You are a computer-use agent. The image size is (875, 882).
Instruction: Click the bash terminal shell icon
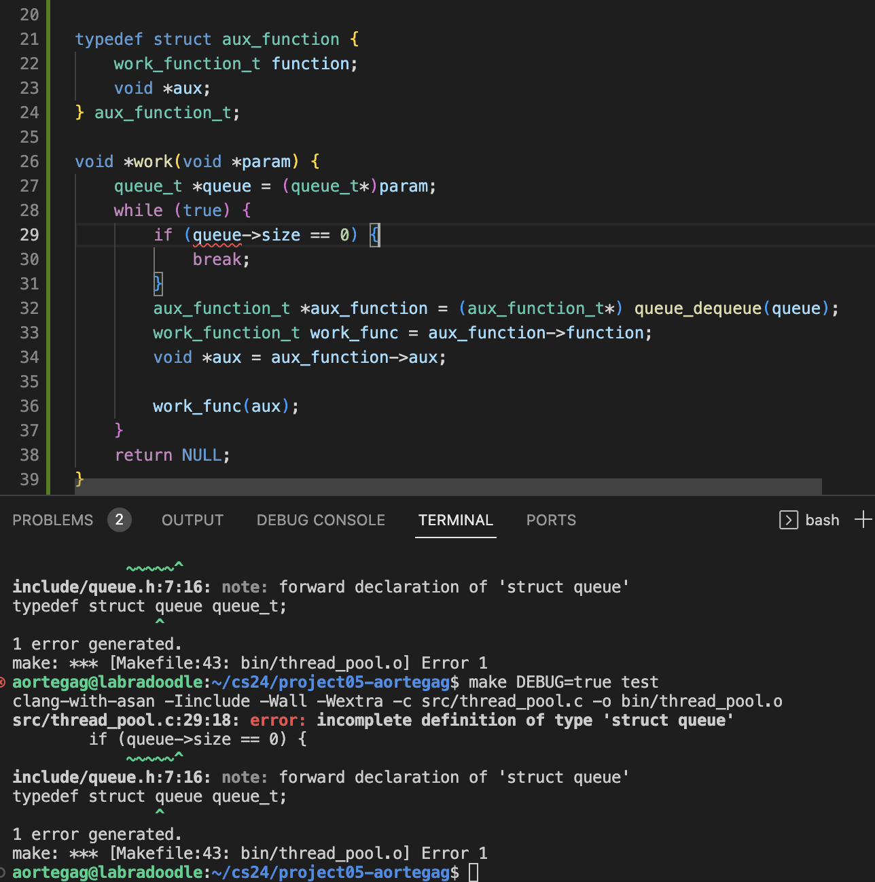click(788, 520)
